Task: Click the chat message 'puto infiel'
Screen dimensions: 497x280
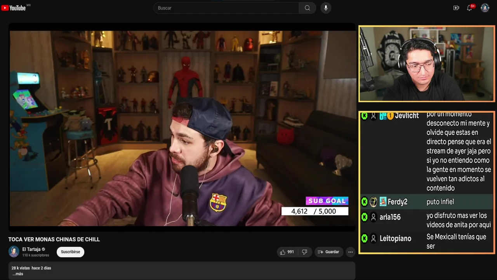Action: pyautogui.click(x=440, y=202)
